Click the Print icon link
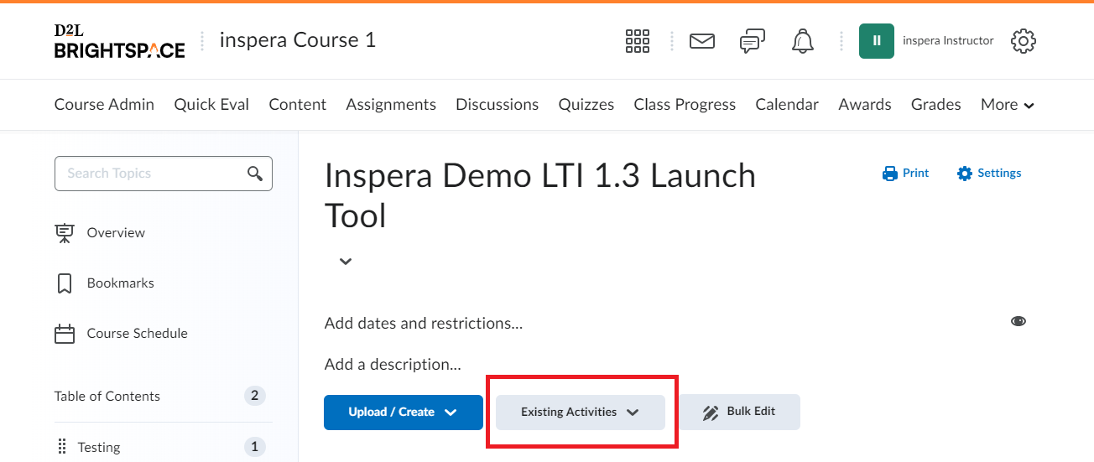 point(906,174)
